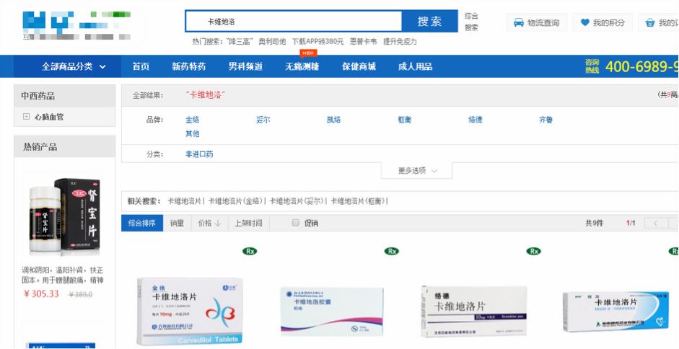Click the blurred site logo
The image size is (679, 349).
pyautogui.click(x=76, y=25)
